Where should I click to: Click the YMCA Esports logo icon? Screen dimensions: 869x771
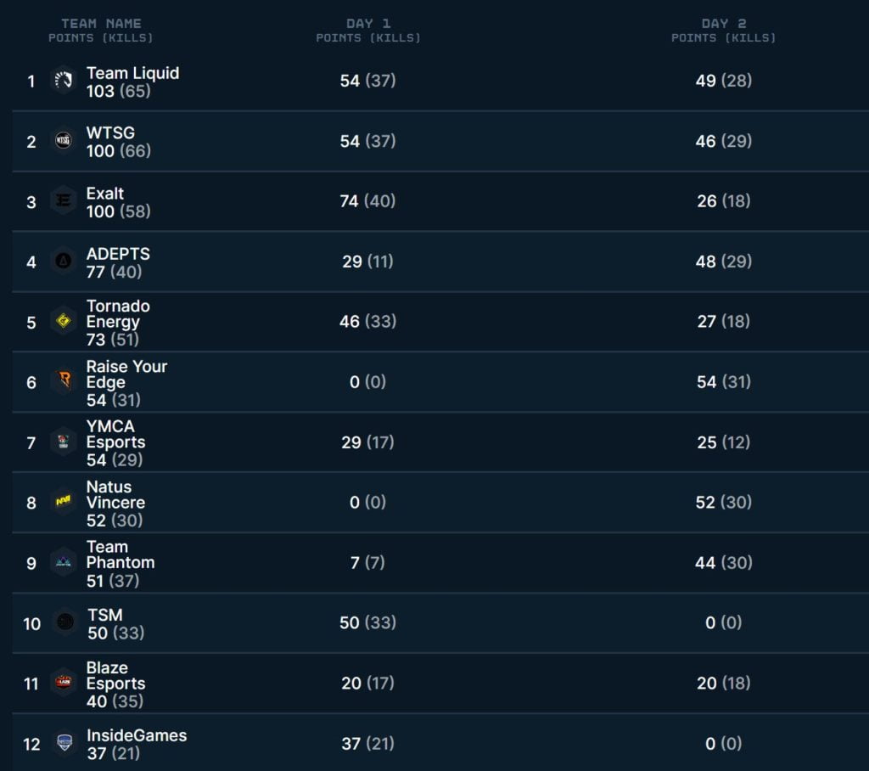(64, 442)
